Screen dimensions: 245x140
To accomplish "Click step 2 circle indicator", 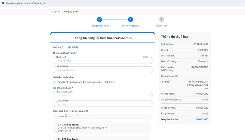I will [131, 19].
